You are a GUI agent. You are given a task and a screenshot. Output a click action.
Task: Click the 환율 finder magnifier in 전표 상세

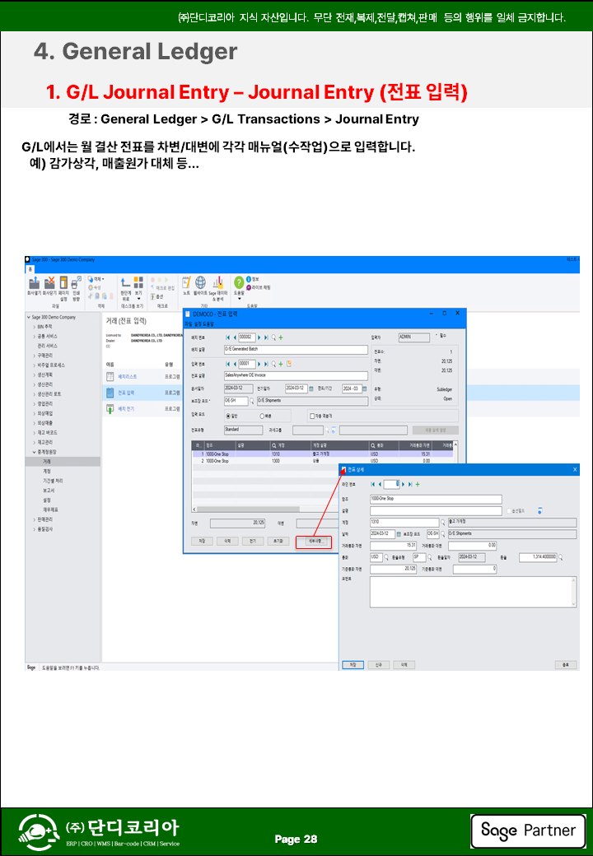pos(560,557)
